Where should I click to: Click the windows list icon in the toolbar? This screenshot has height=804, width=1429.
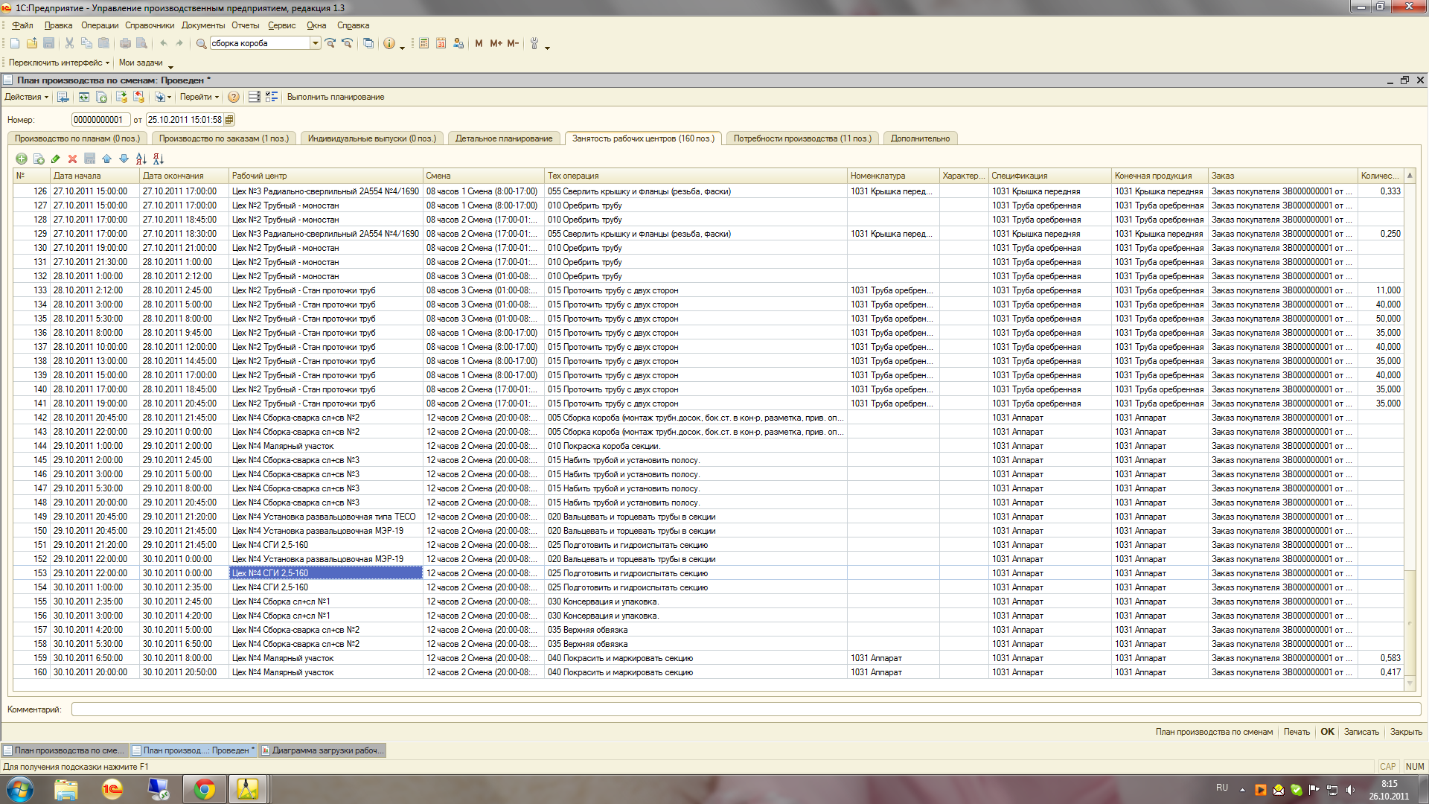[368, 43]
